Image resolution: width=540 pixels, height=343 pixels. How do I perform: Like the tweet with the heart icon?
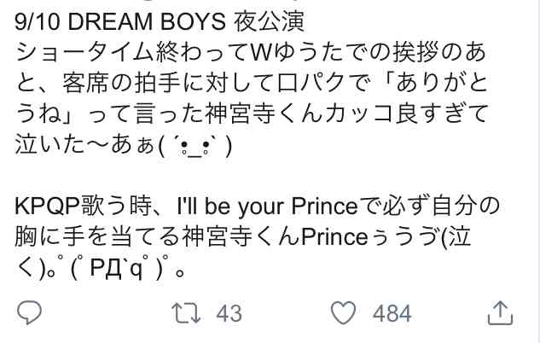(343, 313)
